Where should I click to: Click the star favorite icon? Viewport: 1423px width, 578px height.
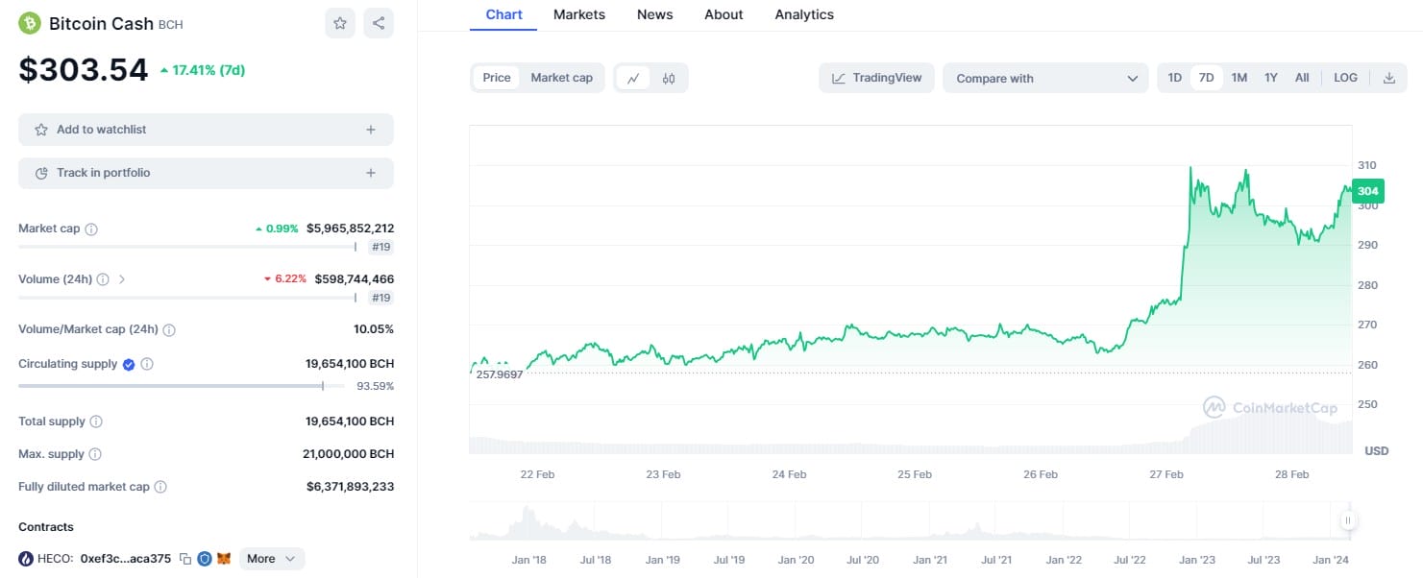pyautogui.click(x=340, y=23)
